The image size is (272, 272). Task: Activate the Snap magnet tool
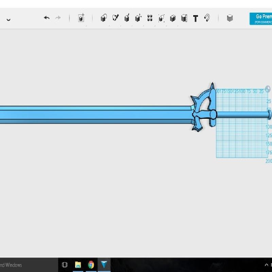tap(207, 18)
